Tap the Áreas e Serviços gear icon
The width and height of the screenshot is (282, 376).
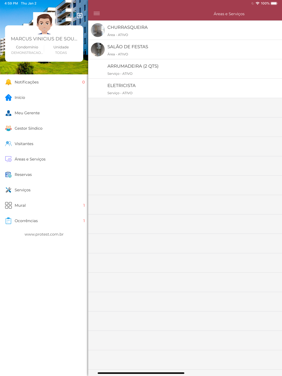[8, 159]
